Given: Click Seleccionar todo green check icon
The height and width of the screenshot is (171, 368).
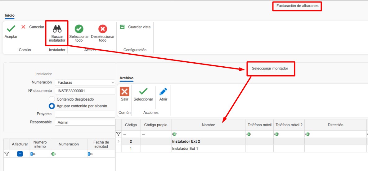Looking at the screenshot, I should (x=79, y=29).
